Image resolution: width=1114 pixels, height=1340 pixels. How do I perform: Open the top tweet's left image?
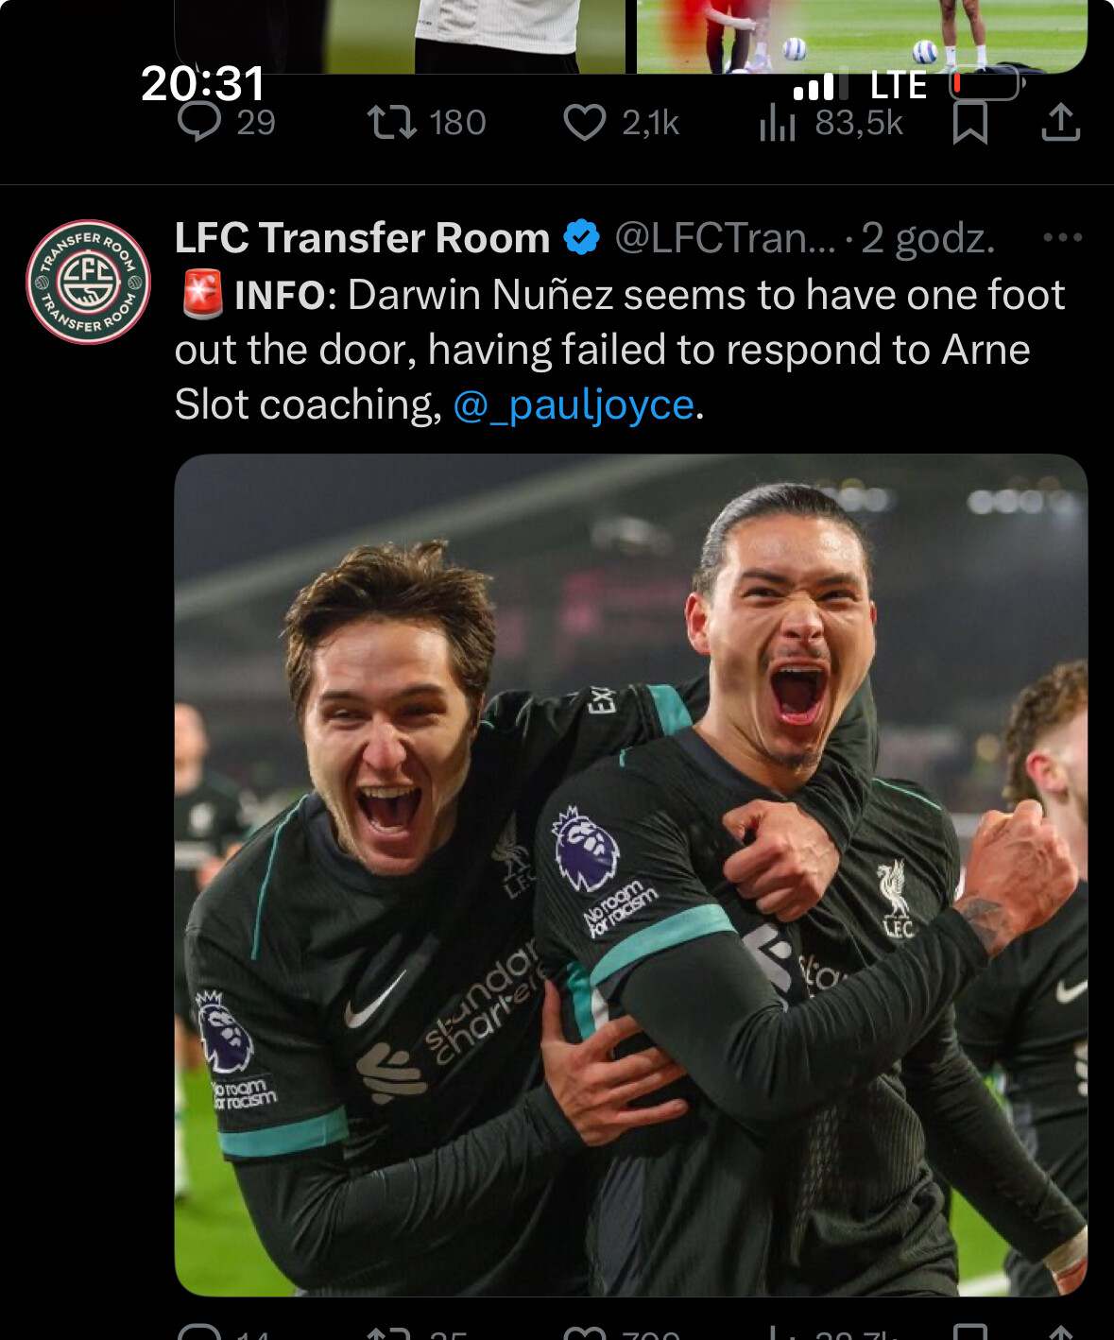coord(400,36)
